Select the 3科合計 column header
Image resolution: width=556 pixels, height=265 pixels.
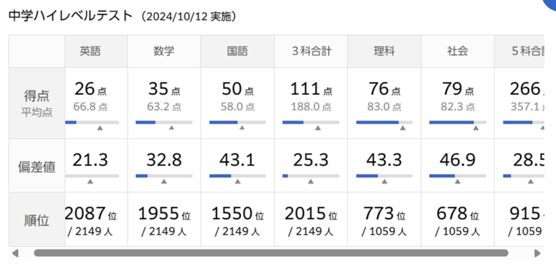tap(311, 52)
